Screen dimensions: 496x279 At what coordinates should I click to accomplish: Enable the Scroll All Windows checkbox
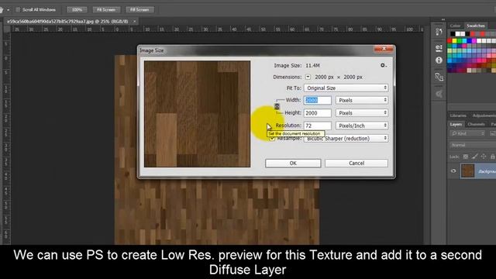(x=18, y=10)
